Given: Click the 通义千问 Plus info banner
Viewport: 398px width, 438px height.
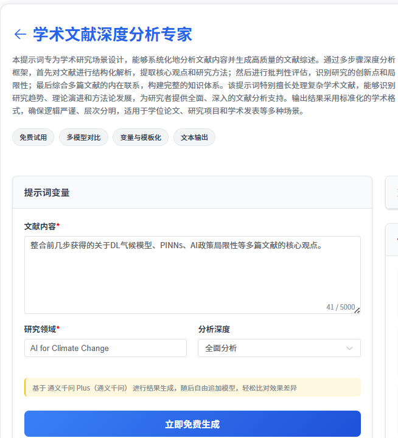Looking at the screenshot, I should tap(192, 388).
